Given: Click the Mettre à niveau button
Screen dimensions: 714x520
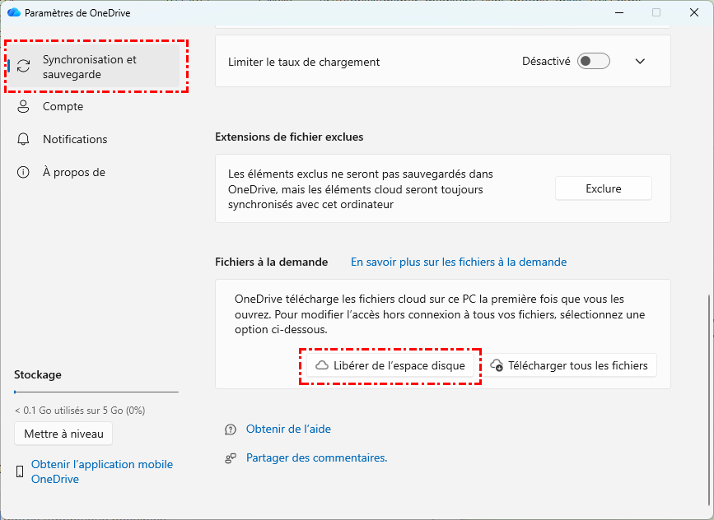Looking at the screenshot, I should pyautogui.click(x=63, y=434).
